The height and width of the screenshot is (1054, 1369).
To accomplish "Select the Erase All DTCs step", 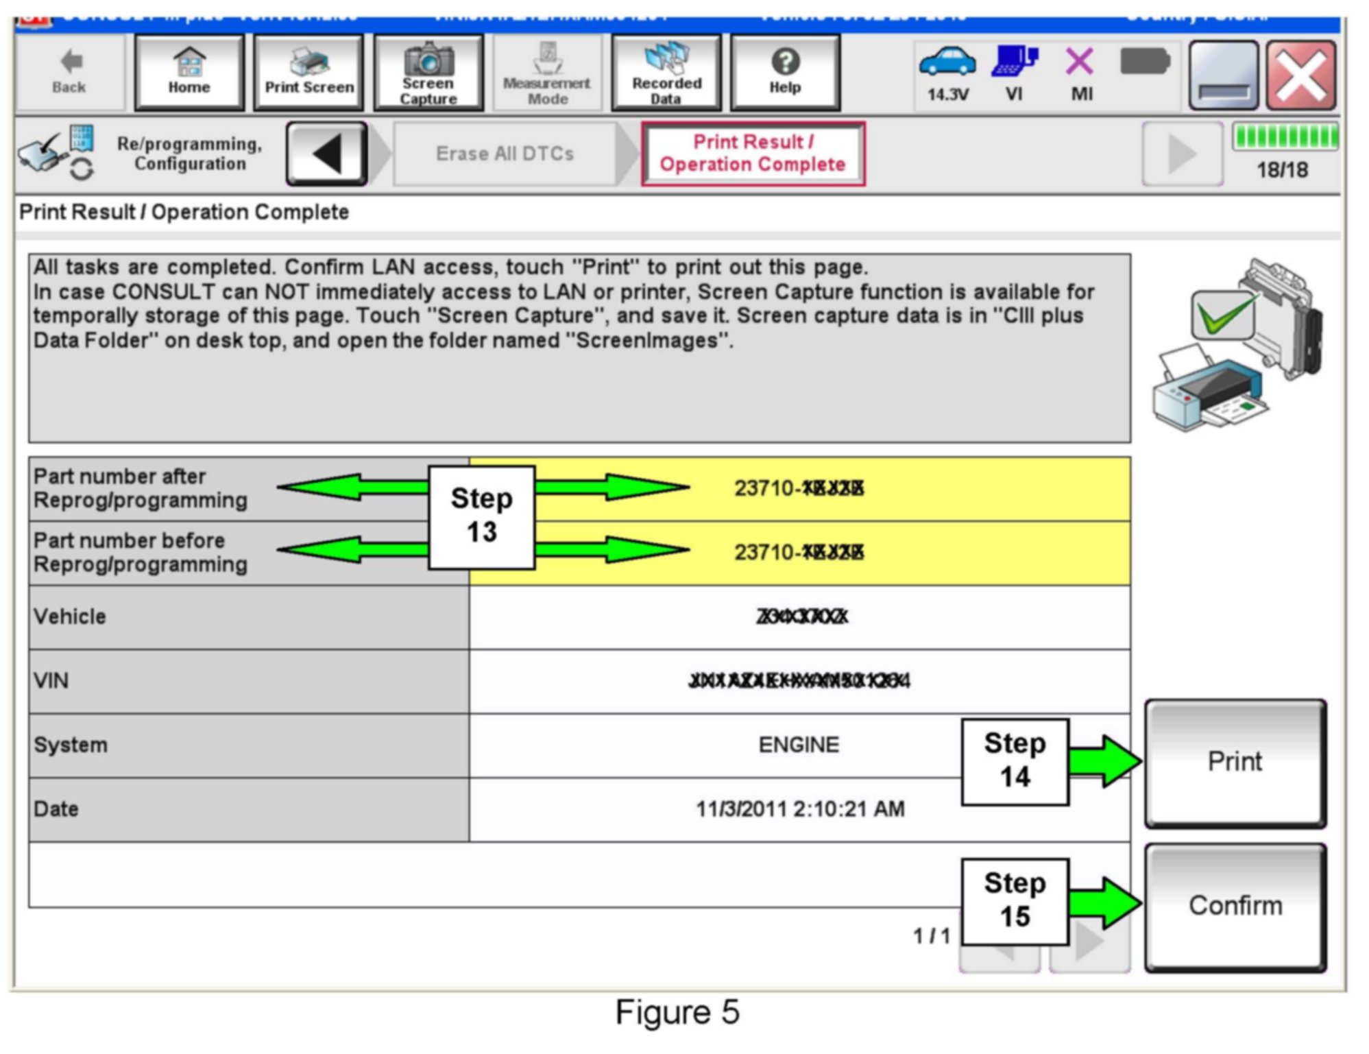I will 505,154.
